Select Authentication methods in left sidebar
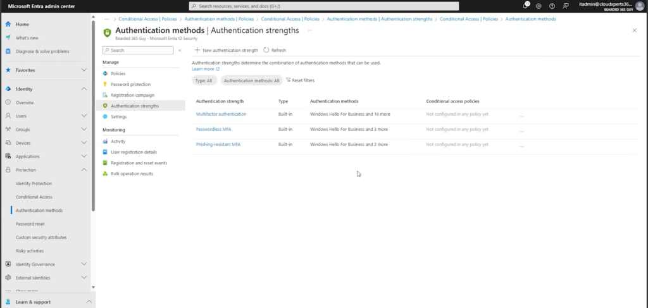Screen dimensions: 648x308 [39, 211]
